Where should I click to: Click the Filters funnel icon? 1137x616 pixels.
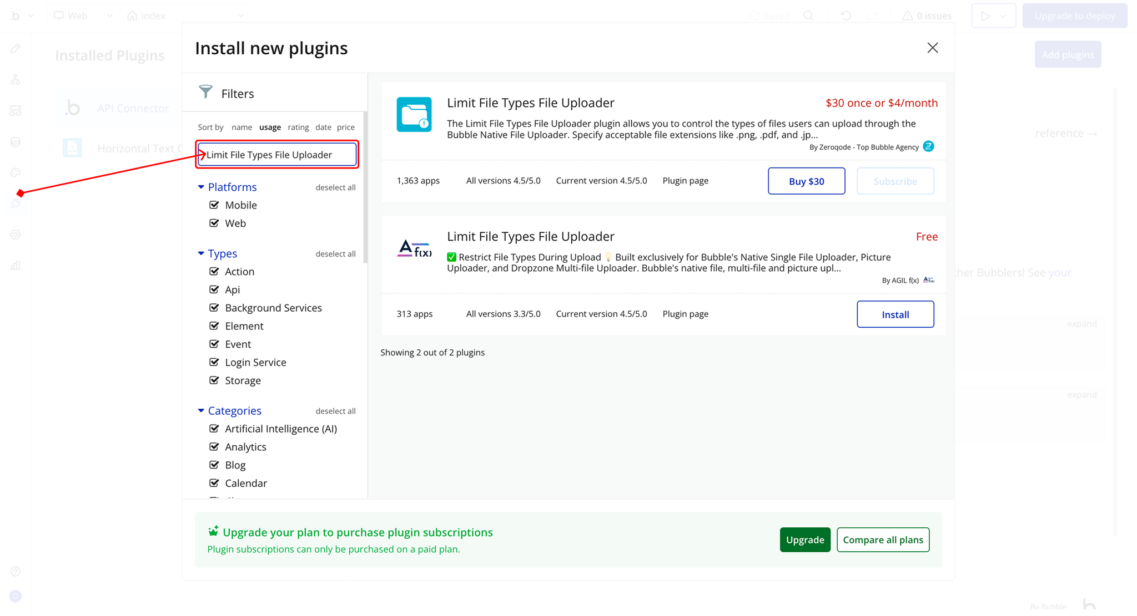(205, 91)
